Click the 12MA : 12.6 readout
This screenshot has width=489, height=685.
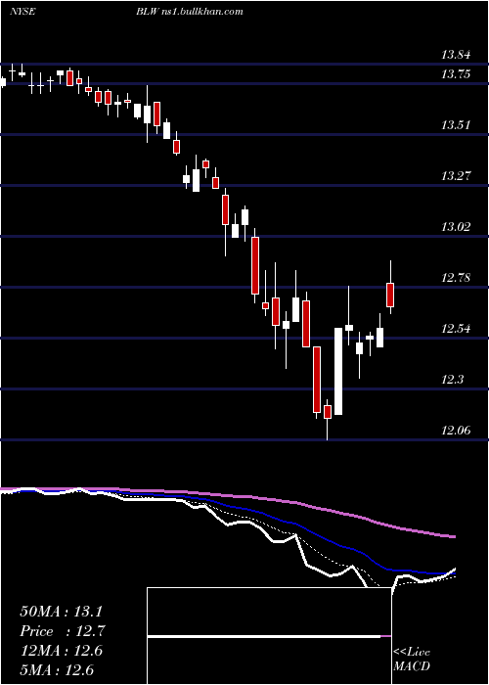pos(62,651)
